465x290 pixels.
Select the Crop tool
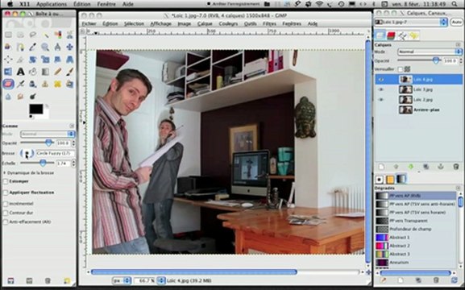tap(20, 60)
